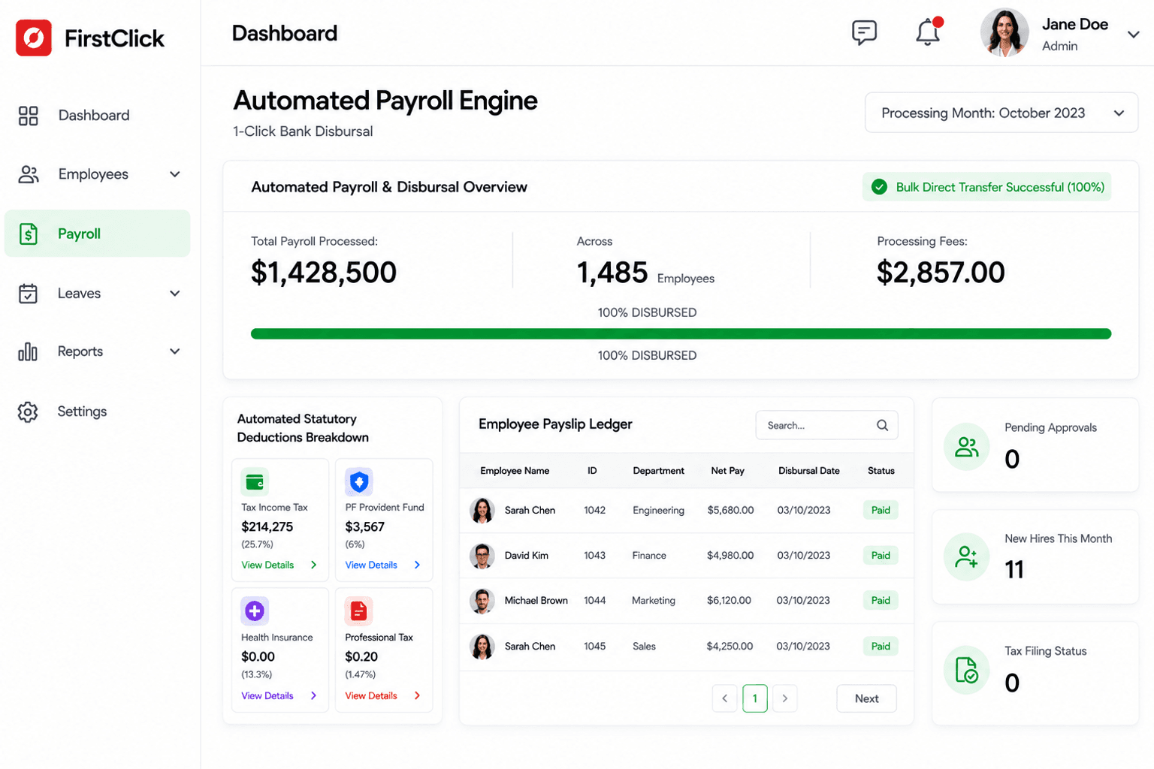Click the Health Insurance plus icon
This screenshot has width=1154, height=769.
pos(255,611)
